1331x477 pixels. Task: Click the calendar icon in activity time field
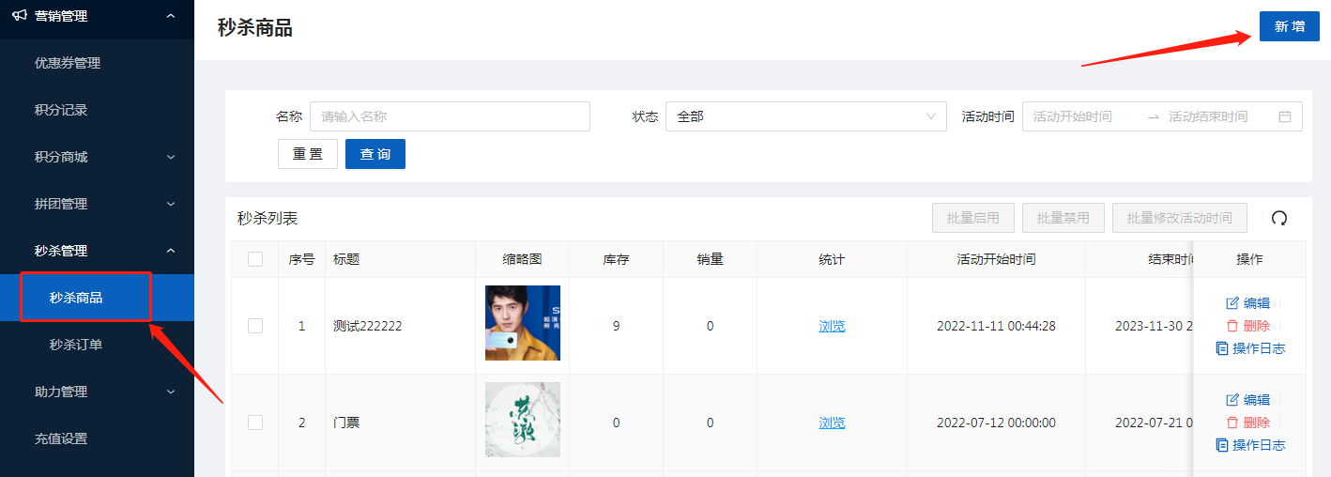(1285, 116)
